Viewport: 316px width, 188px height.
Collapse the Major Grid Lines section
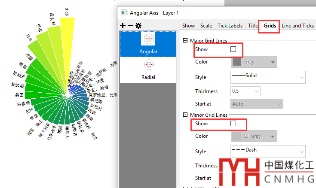[185, 41]
